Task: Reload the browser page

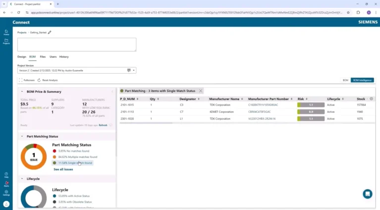Action: pyautogui.click(x=18, y=12)
